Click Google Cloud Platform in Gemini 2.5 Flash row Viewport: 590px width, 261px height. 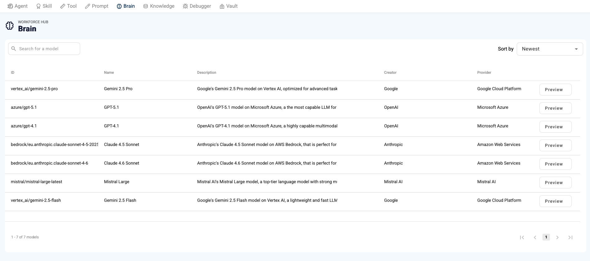click(x=499, y=200)
